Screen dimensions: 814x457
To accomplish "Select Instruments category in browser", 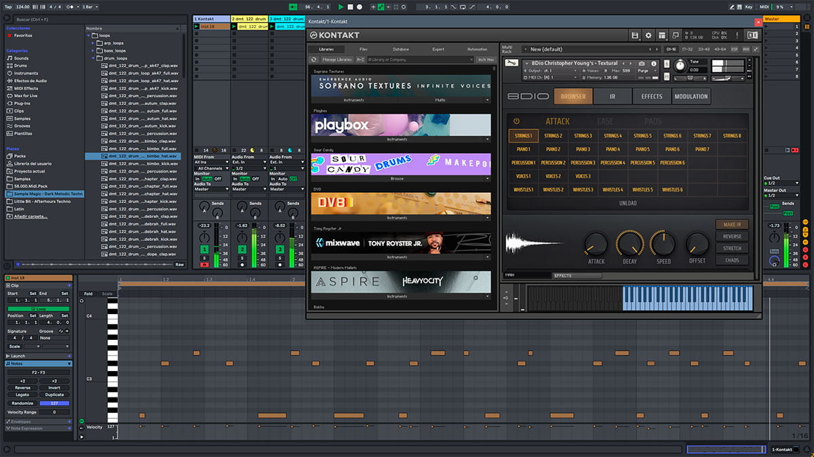I will 26,73.
